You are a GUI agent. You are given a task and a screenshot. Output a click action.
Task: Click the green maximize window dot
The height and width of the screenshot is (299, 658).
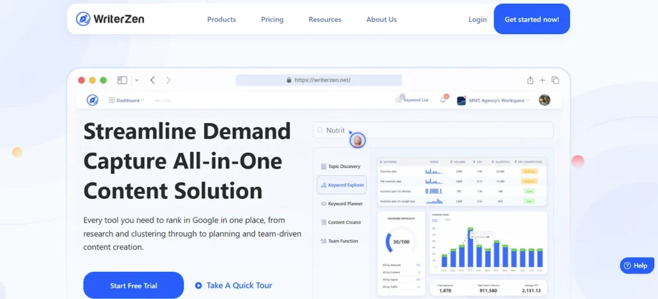[103, 80]
